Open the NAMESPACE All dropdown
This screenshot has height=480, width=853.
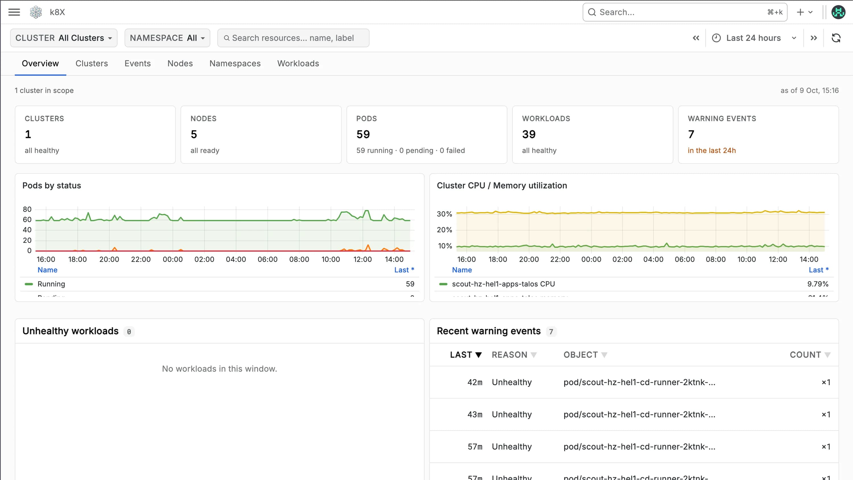point(167,38)
